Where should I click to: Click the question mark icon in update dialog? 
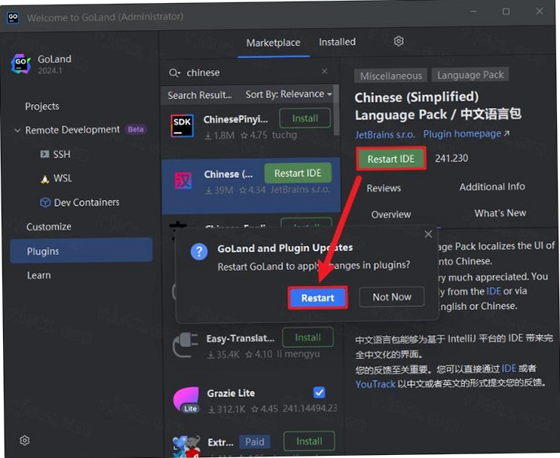(199, 252)
